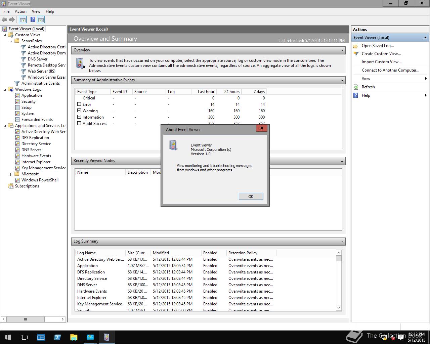Click the Active Directory Certificate filter icon

coord(24,47)
